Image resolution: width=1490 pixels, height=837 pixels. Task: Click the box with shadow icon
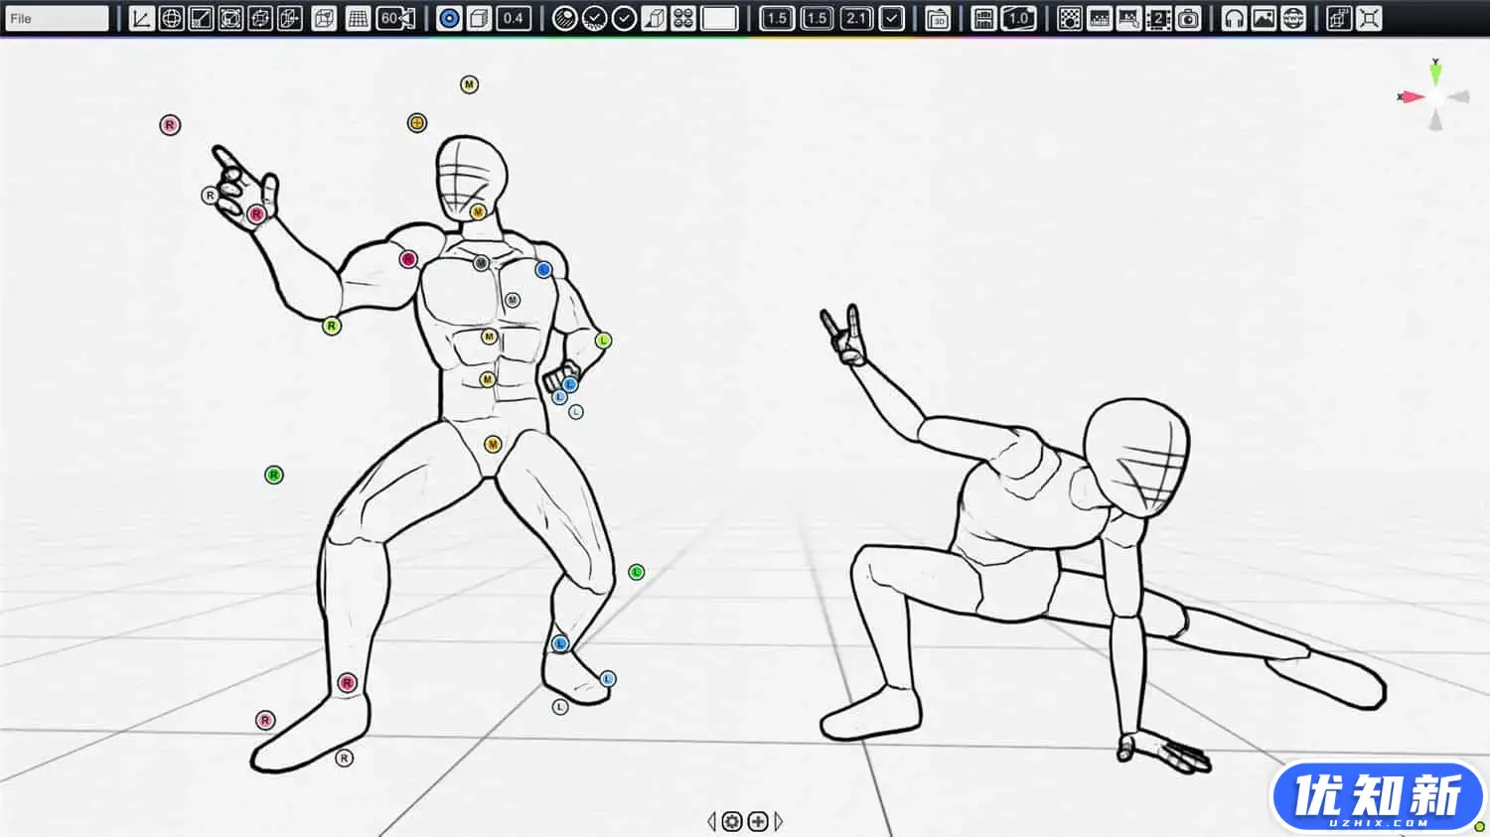coord(654,18)
